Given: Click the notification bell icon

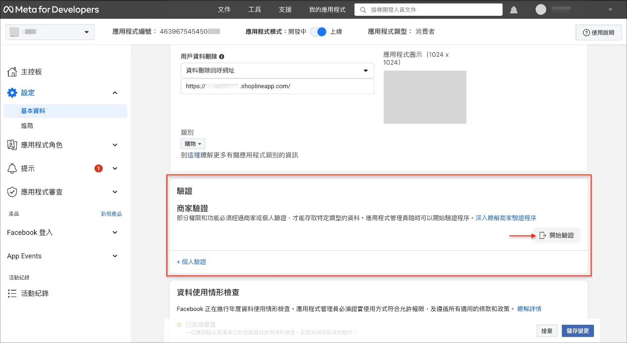Looking at the screenshot, I should 513,10.
